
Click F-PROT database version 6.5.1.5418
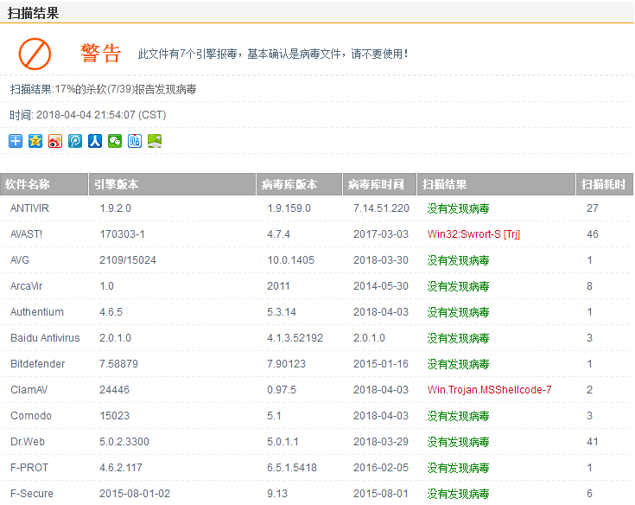pos(292,468)
